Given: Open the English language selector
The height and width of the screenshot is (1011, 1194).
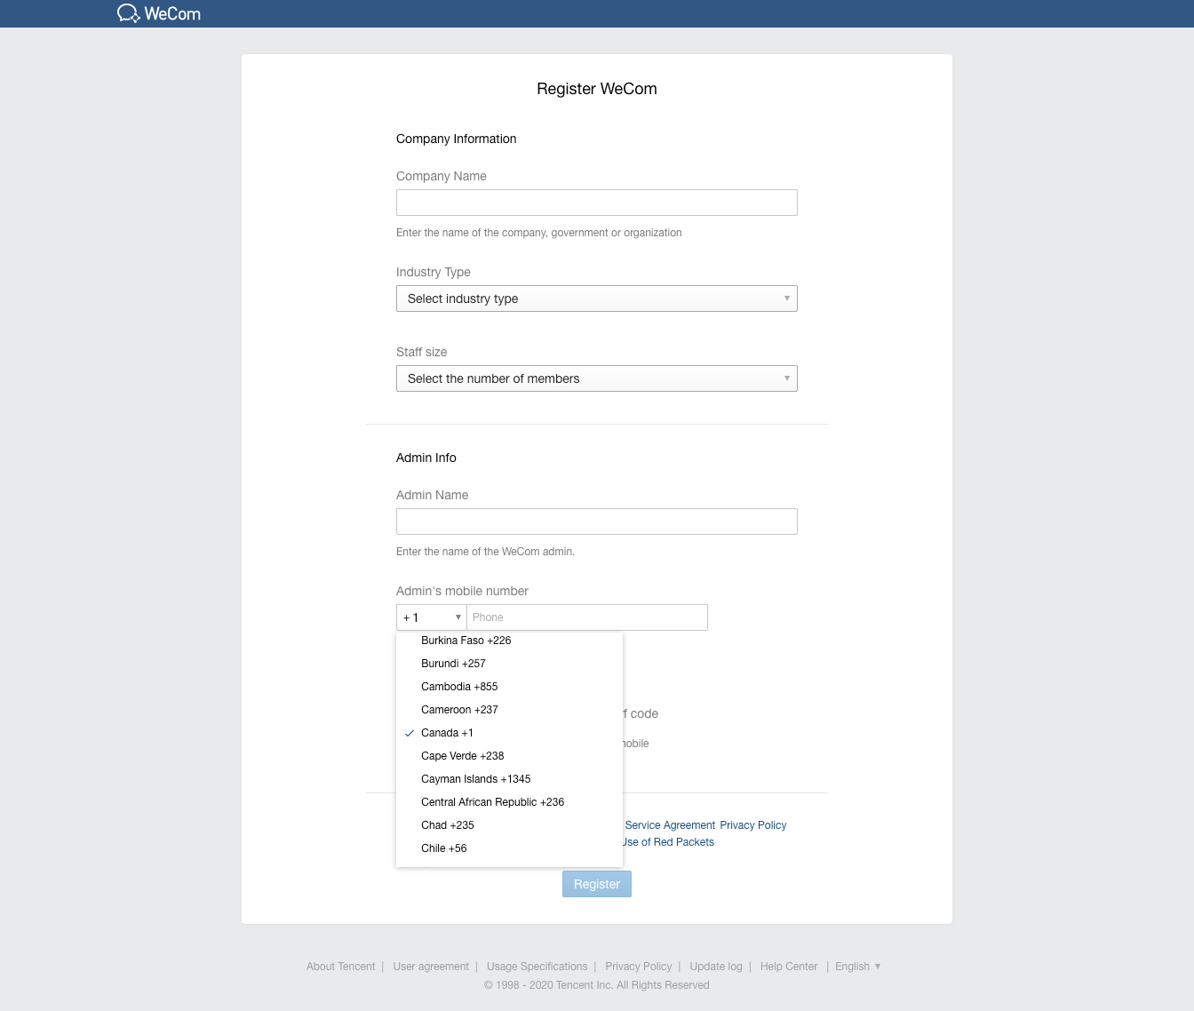Looking at the screenshot, I should coord(857,967).
